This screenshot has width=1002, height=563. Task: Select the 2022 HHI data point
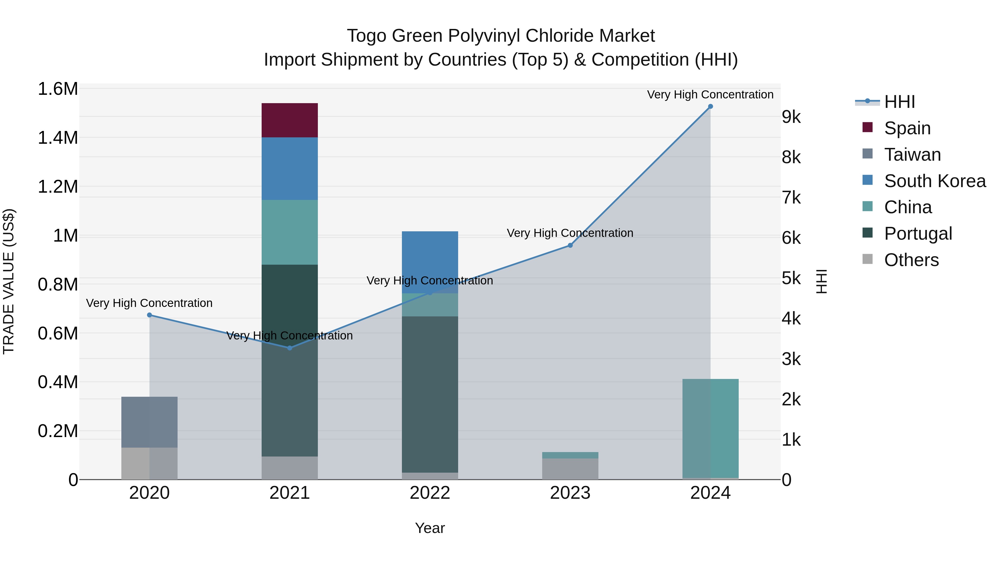430,292
